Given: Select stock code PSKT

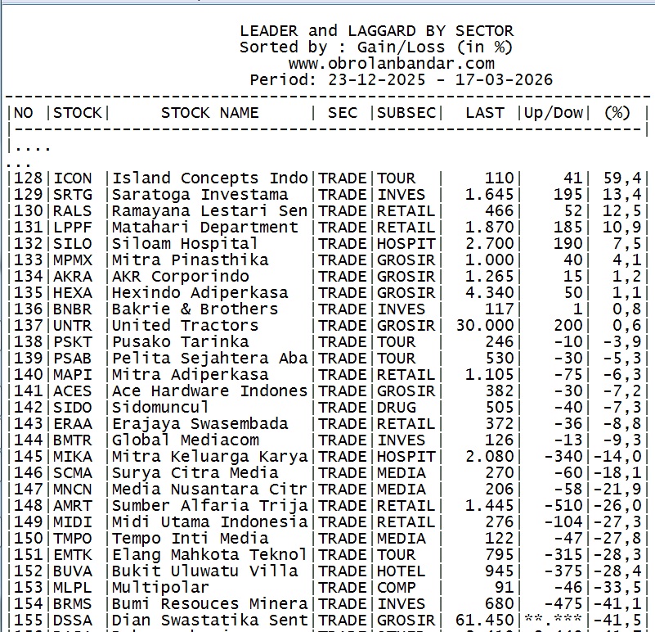Looking at the screenshot, I should 72,342.
